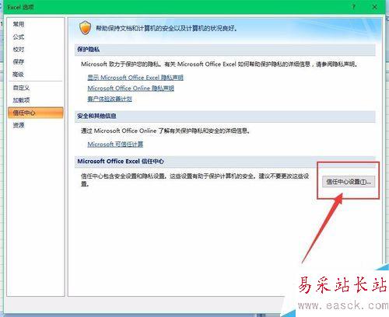The image size is (389, 317).
Task: Open 显示 Microsoft Office Excel 隐私声明 link
Action: pos(135,78)
